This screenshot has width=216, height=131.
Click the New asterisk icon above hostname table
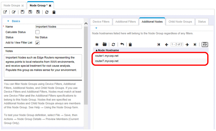(97, 45)
